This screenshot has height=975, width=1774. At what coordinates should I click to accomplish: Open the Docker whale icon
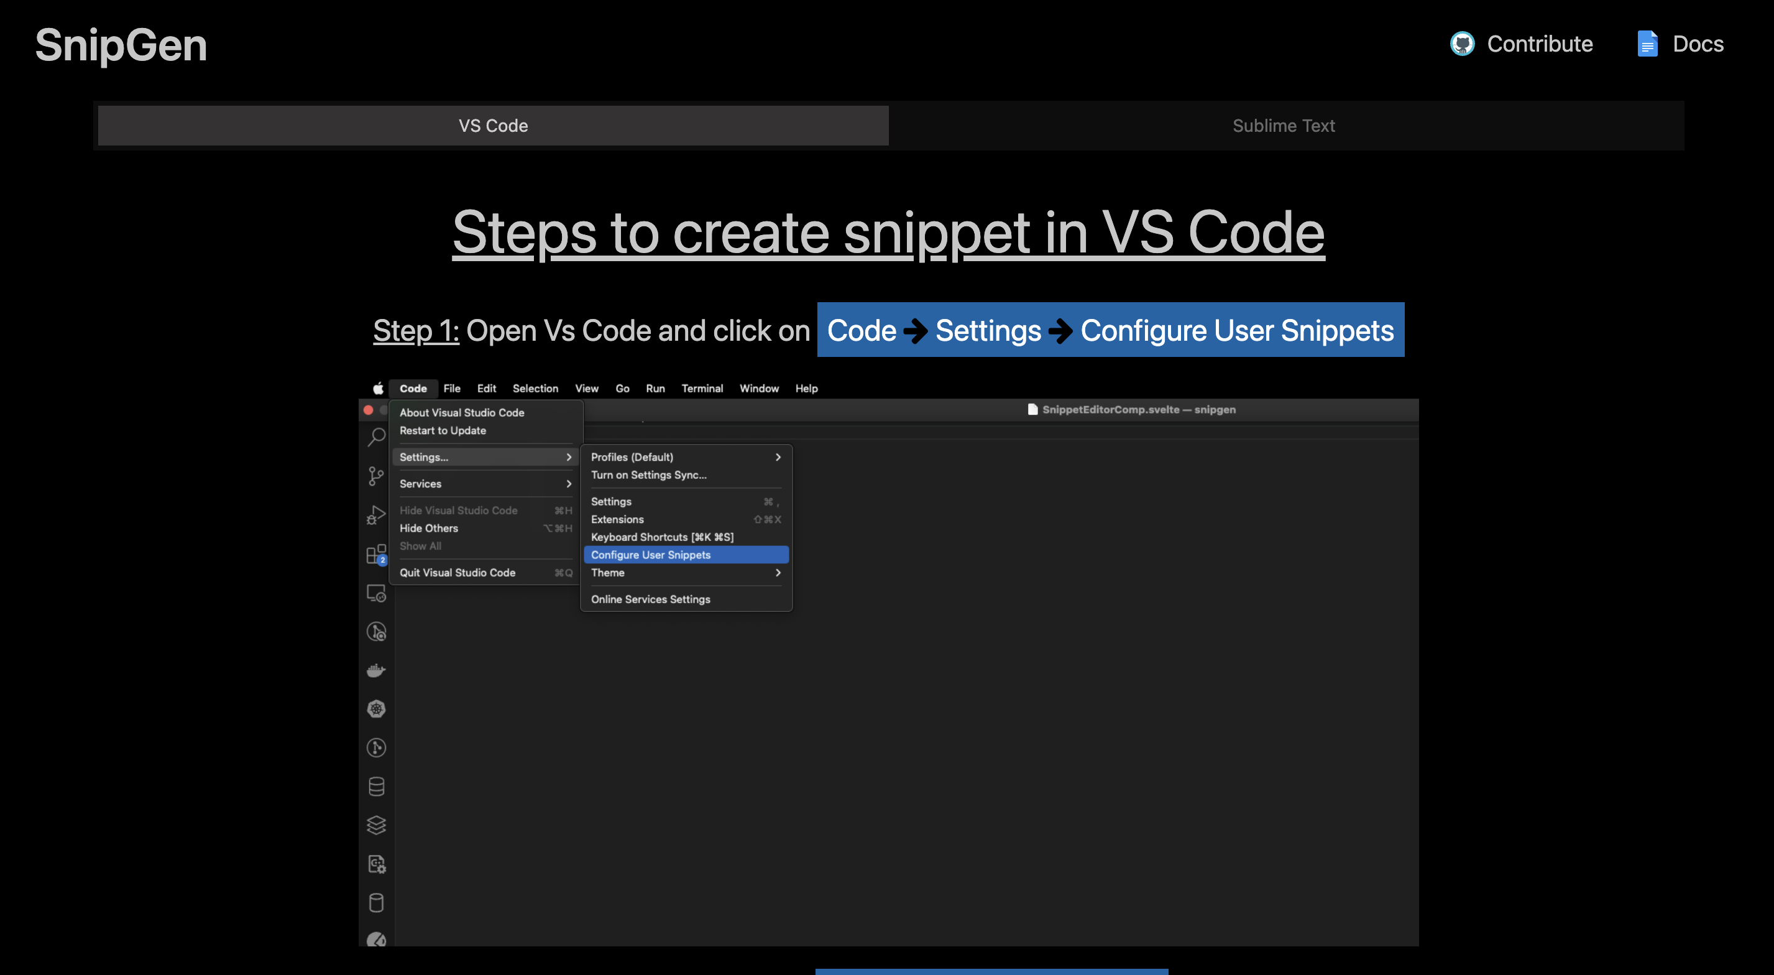376,670
